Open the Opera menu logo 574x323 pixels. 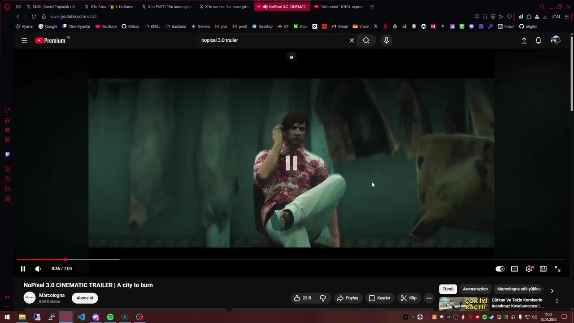[x=7, y=7]
